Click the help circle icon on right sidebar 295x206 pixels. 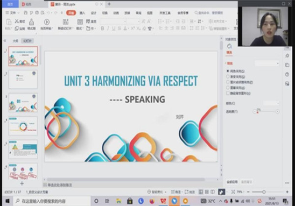[287, 74]
